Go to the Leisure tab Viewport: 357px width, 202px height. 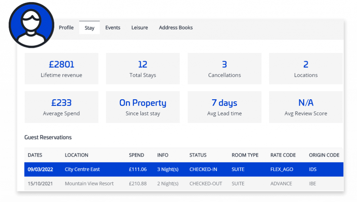click(x=139, y=28)
